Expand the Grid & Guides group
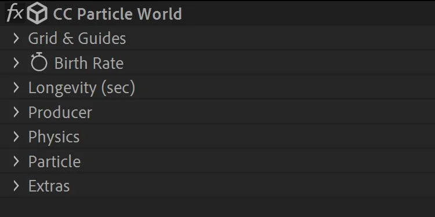The height and width of the screenshot is (217, 435). click(x=16, y=38)
